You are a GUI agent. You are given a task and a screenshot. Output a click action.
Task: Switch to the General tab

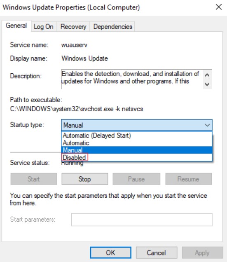coord(16,26)
